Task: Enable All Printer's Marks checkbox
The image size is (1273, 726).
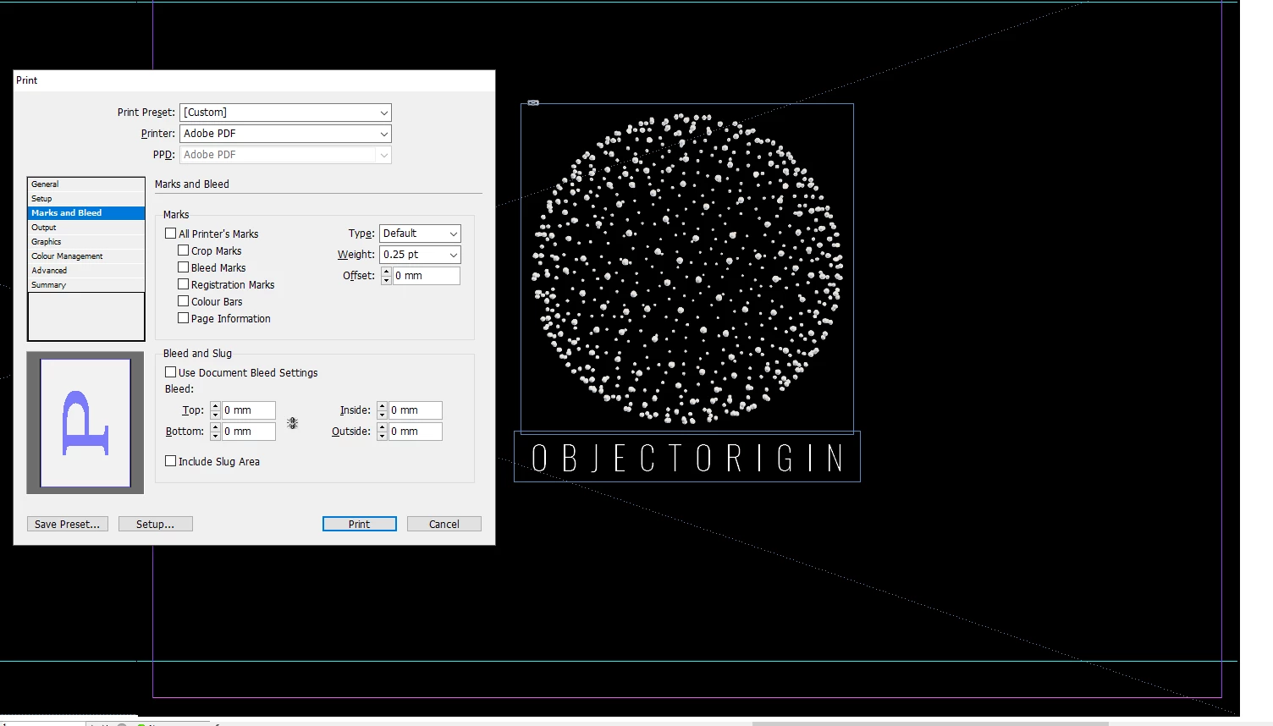Action: click(x=170, y=234)
